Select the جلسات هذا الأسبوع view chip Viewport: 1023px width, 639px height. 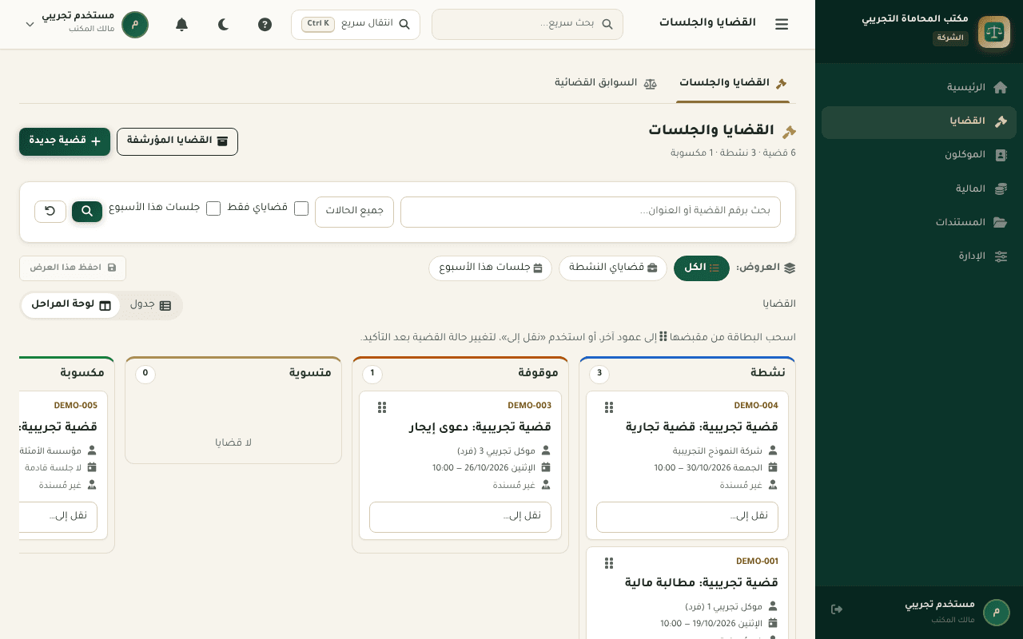click(x=491, y=268)
